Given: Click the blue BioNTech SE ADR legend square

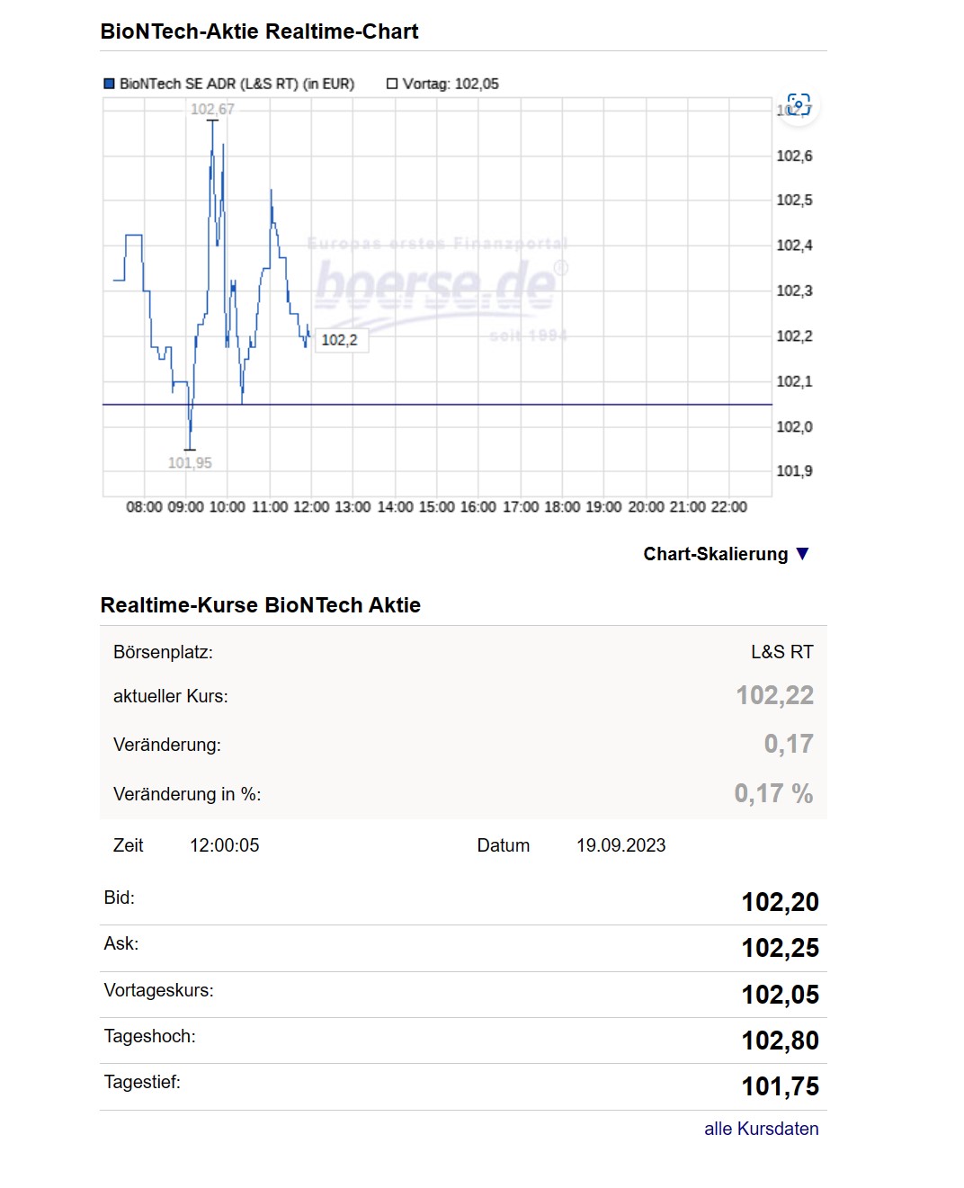Looking at the screenshot, I should click(x=110, y=84).
